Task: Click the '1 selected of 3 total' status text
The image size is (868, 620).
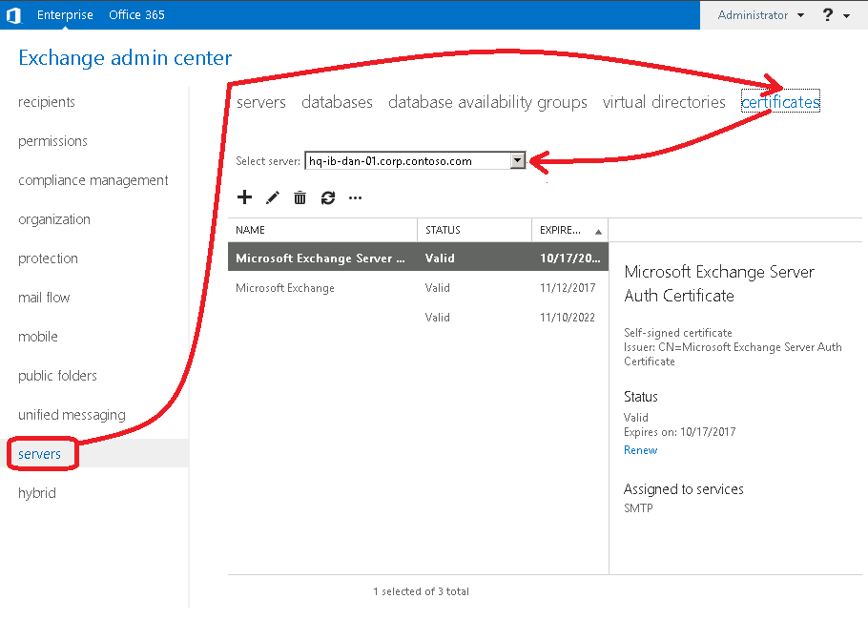Action: (x=421, y=591)
